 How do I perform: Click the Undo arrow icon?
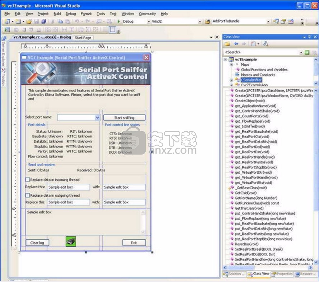pos(77,22)
